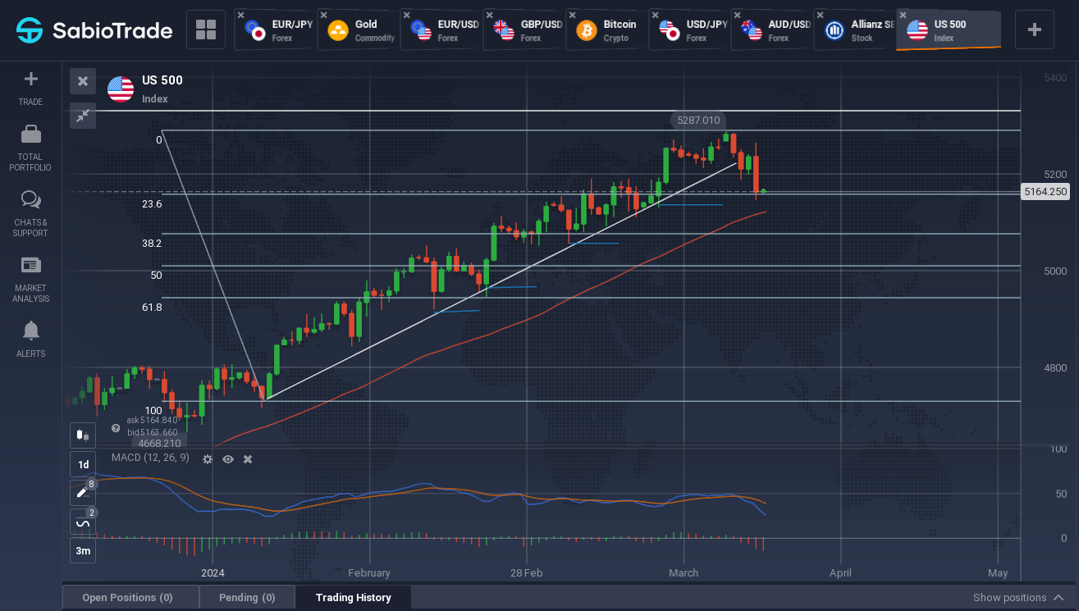Viewport: 1079px width, 611px height.
Task: Collapse chart with the shrink arrows button
Action: click(83, 116)
